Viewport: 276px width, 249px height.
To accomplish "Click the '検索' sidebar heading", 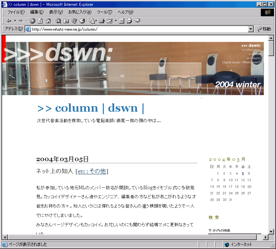I will click(x=214, y=218).
